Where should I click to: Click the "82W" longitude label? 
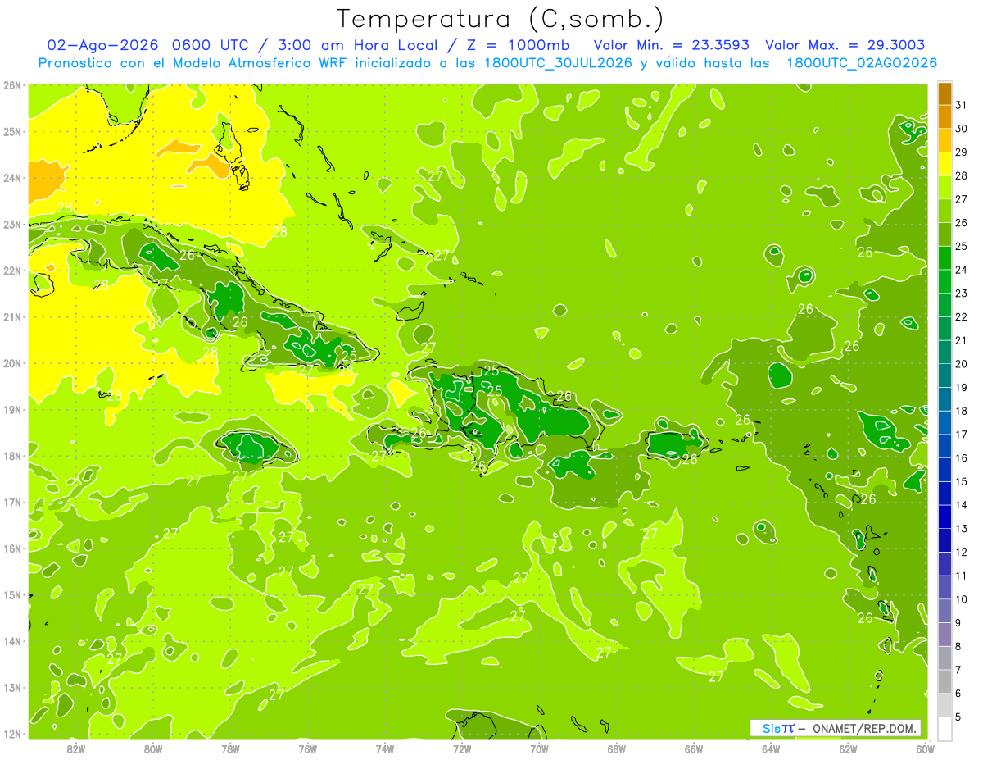pyautogui.click(x=76, y=749)
